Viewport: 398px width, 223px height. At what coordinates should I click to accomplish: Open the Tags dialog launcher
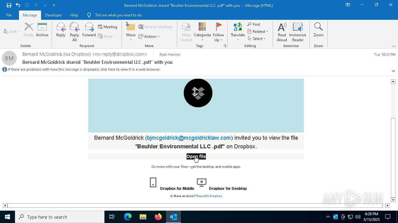click(225, 46)
